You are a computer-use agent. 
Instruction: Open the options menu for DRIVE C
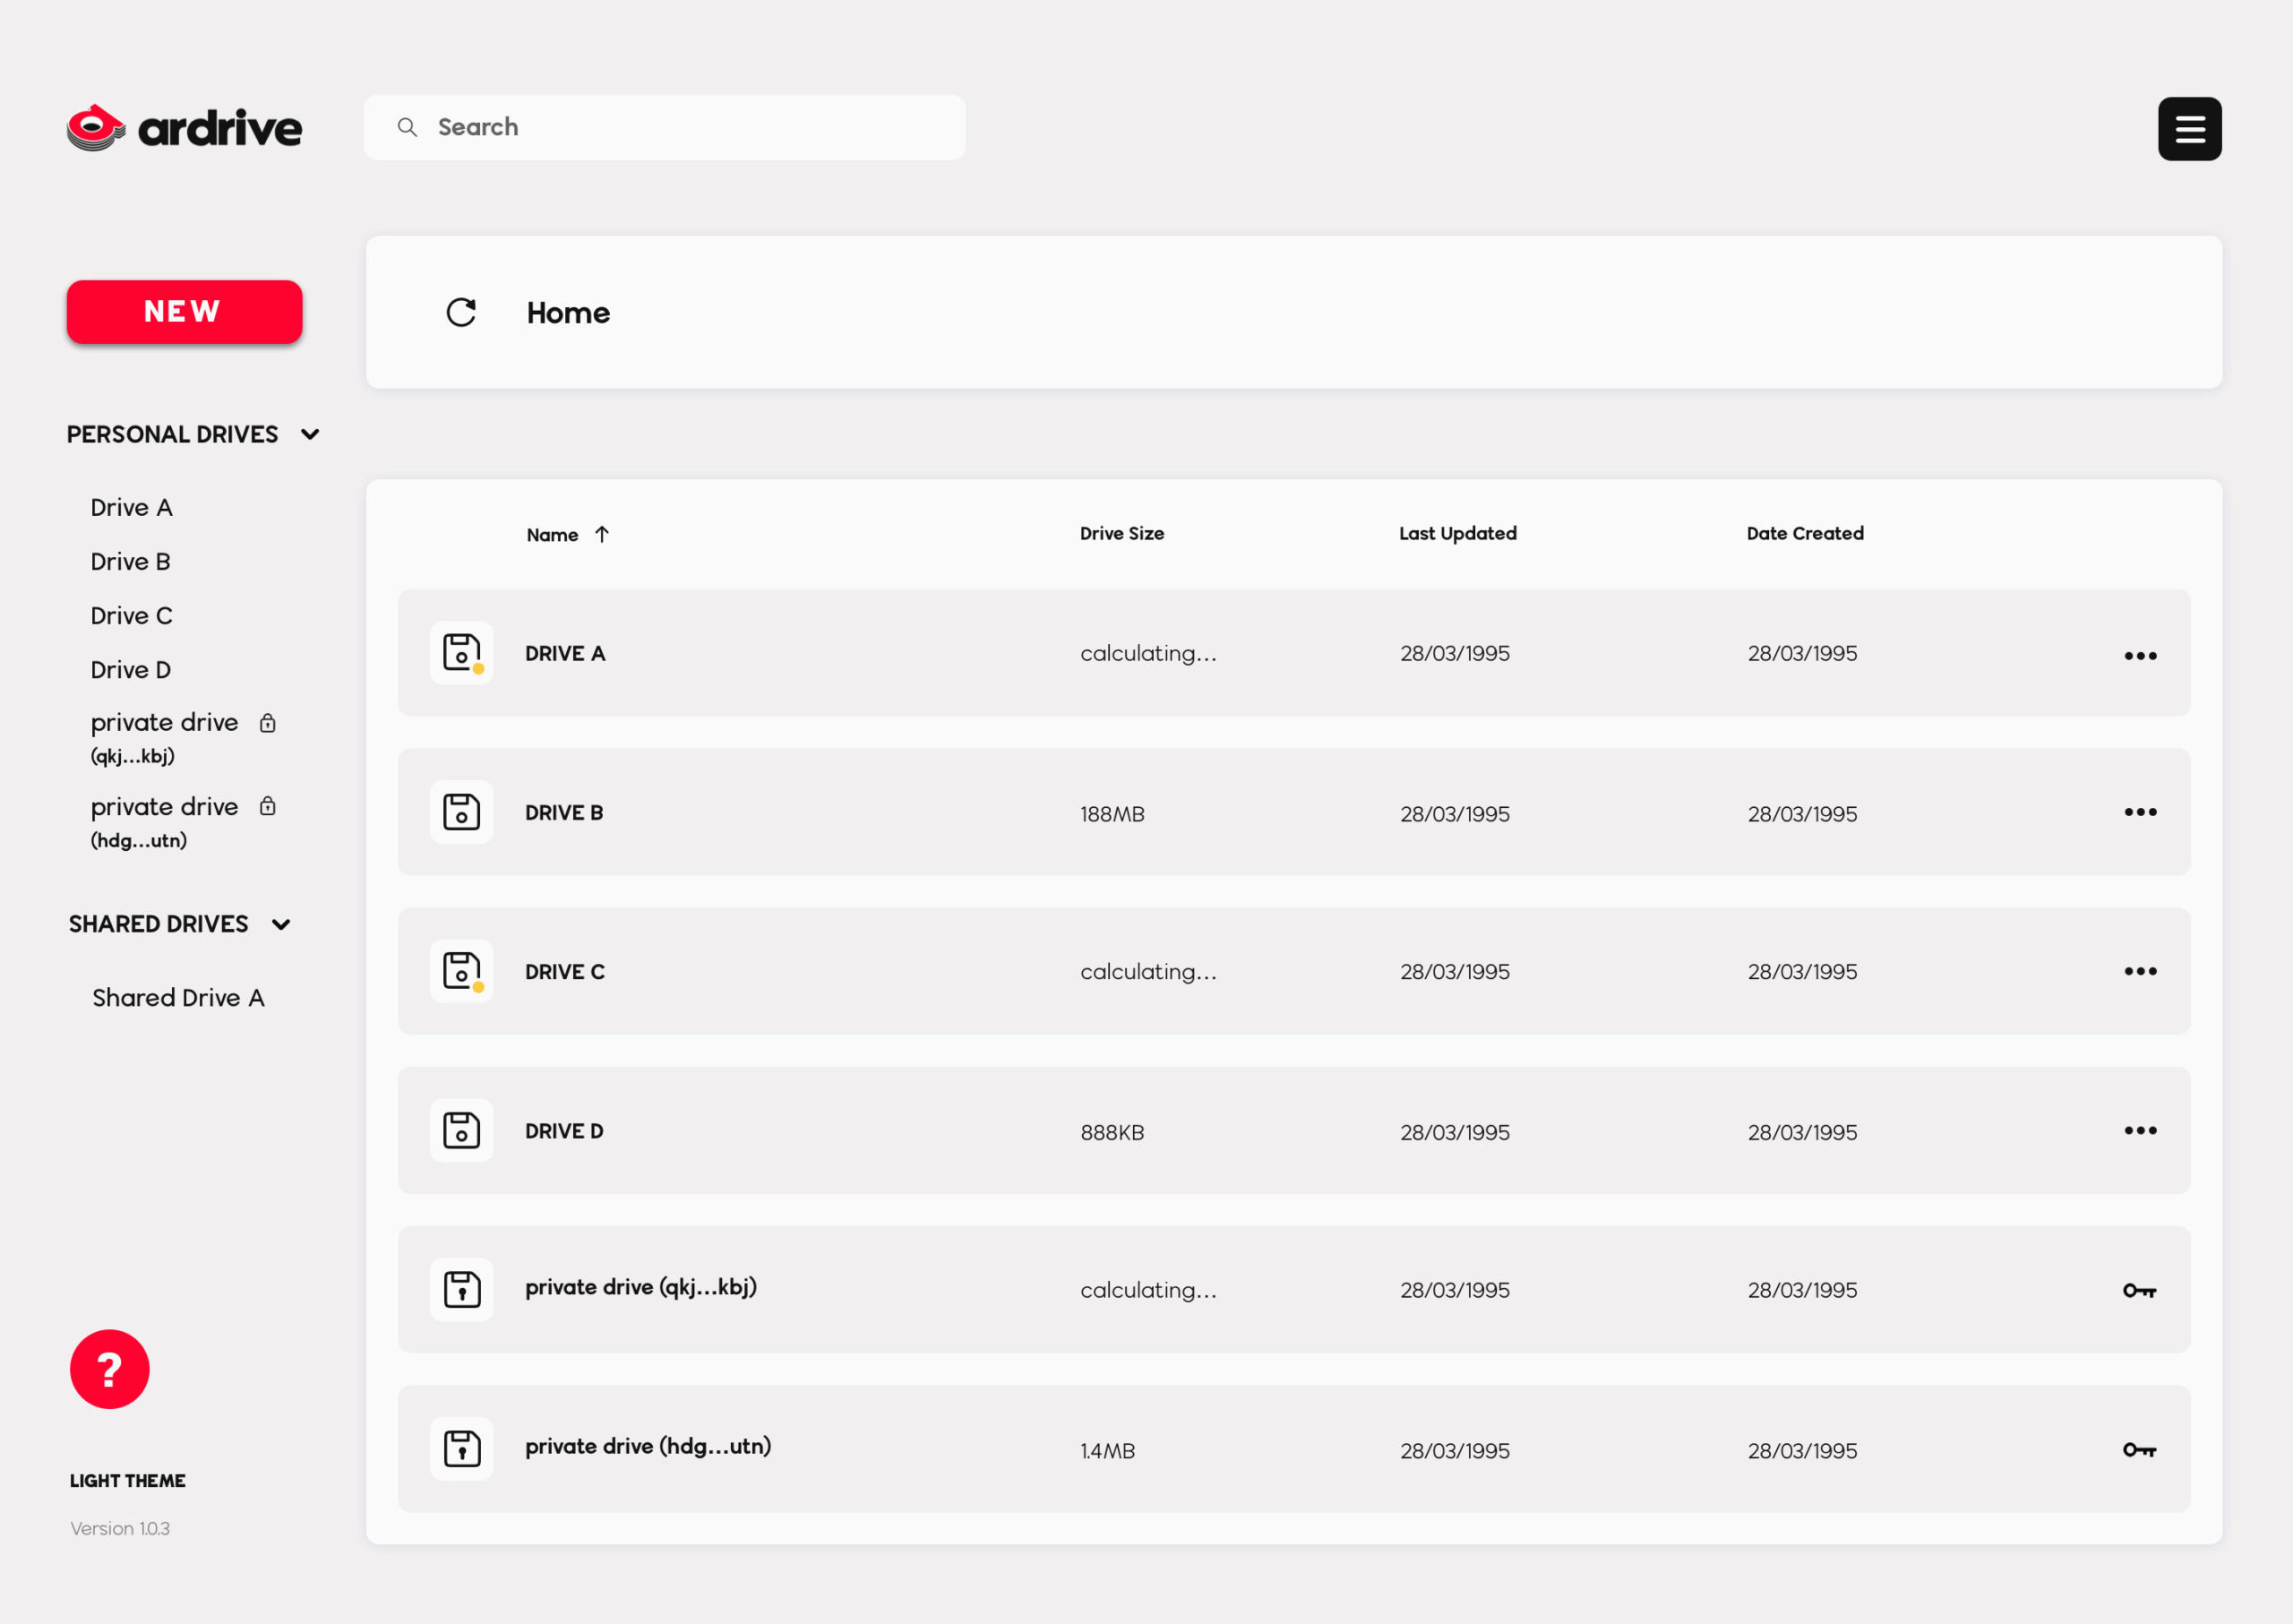2140,971
